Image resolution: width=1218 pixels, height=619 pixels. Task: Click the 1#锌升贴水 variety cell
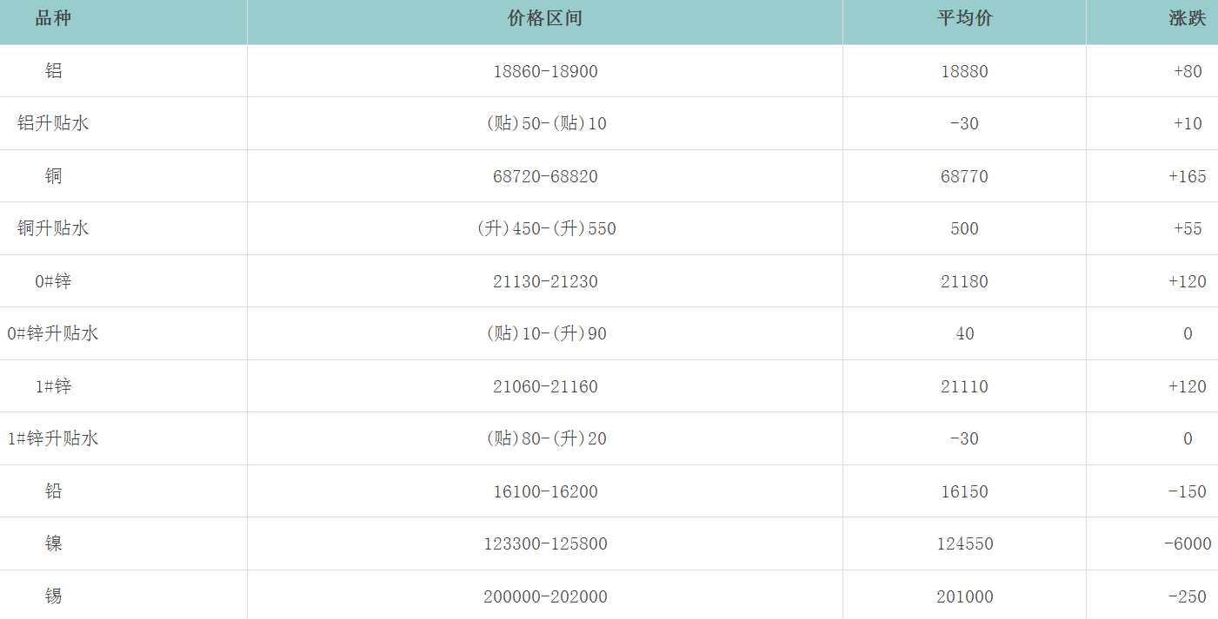pyautogui.click(x=53, y=438)
